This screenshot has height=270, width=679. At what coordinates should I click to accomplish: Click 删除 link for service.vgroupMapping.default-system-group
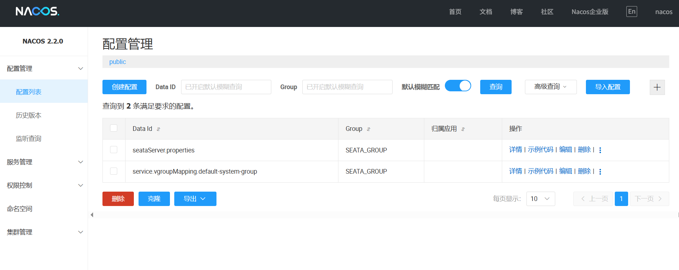click(x=584, y=171)
